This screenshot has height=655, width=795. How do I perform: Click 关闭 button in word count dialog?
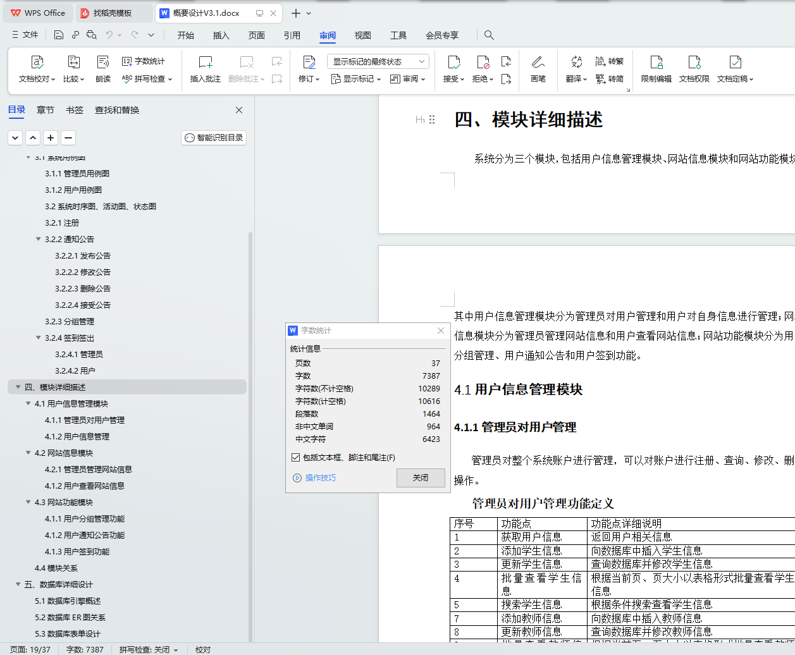coord(421,477)
